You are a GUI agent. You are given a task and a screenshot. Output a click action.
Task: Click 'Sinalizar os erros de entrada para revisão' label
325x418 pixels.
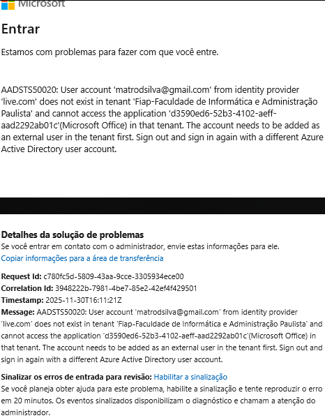click(x=77, y=377)
